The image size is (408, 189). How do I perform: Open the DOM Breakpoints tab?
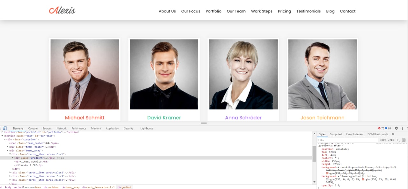378,134
